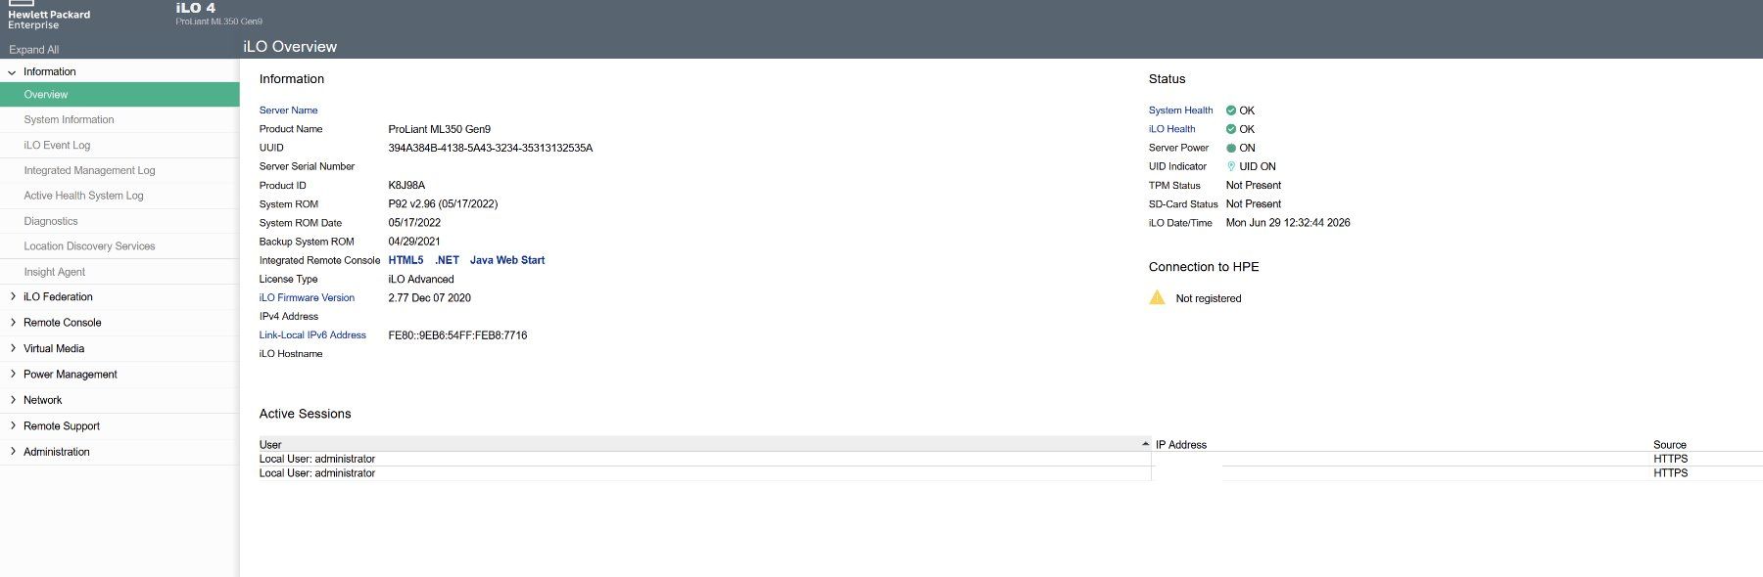Screen dimensions: 1763x577
Task: Expand the iLO Federation section
Action: point(12,296)
